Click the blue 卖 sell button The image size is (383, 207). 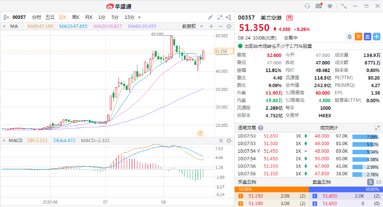click(367, 36)
